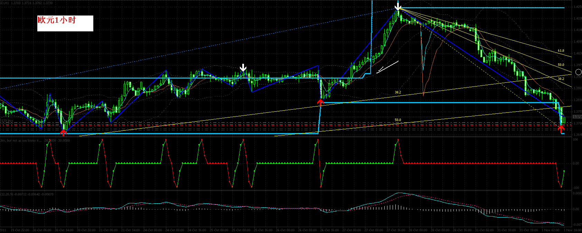Select the 38.2 fan label below the white circle
This screenshot has height=233, width=582.
(561, 79)
